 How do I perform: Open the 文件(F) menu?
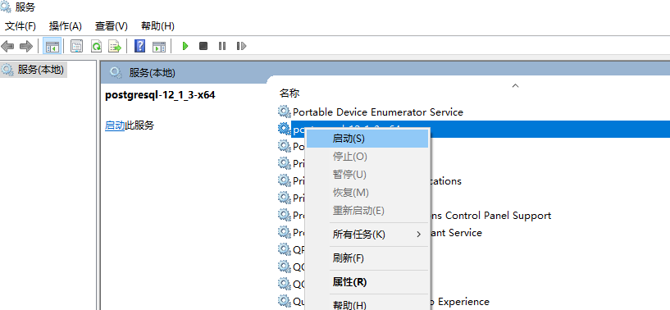tap(20, 26)
